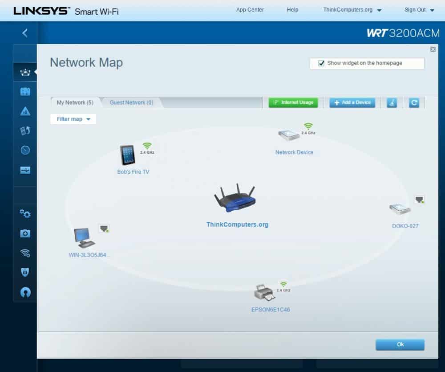Open the Security shield icon
This screenshot has width=445, height=372.
pos(25,272)
